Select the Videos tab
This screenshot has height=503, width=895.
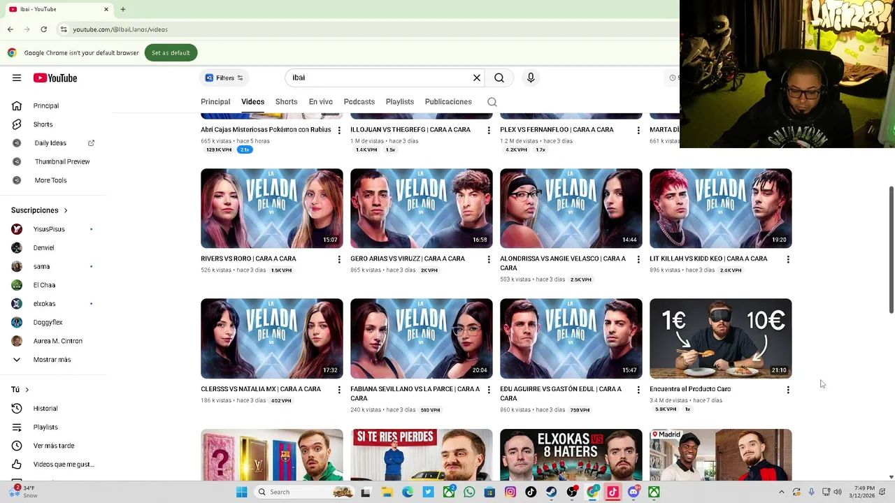(x=253, y=102)
